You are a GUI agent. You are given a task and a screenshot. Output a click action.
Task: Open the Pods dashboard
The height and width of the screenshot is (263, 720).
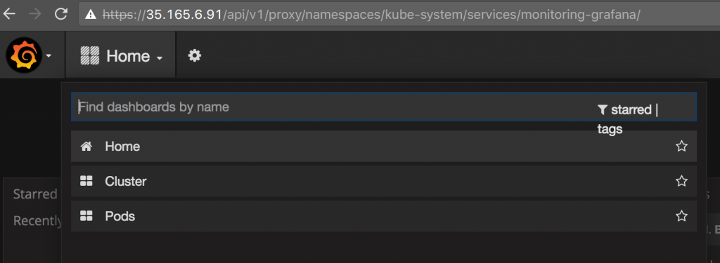coord(384,216)
